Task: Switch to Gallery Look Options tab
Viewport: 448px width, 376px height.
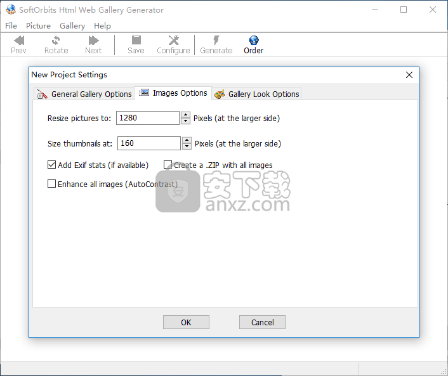Action: pos(256,94)
